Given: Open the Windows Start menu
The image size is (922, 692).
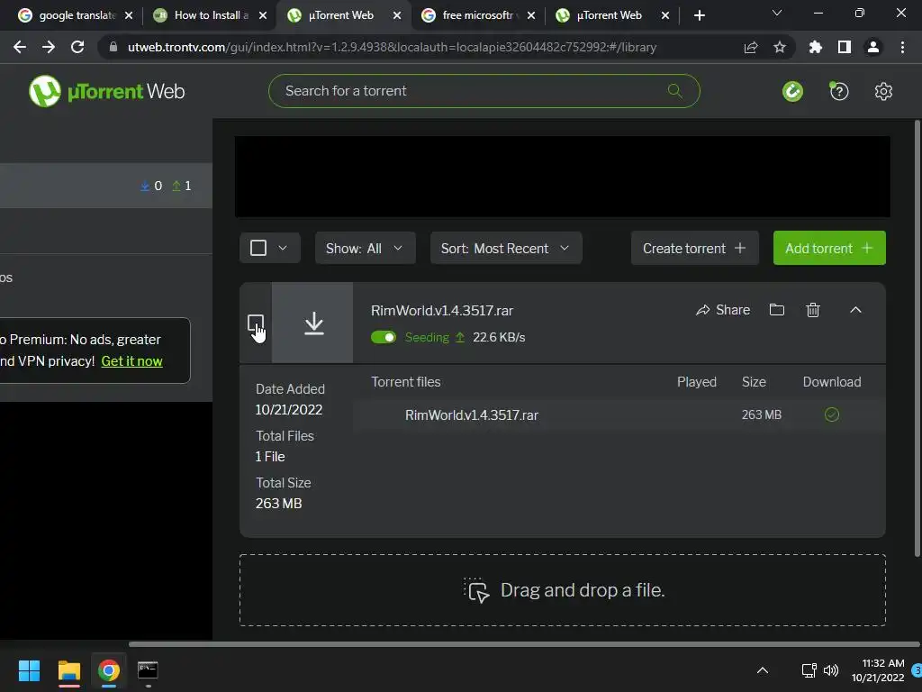Looking at the screenshot, I should point(29,670).
